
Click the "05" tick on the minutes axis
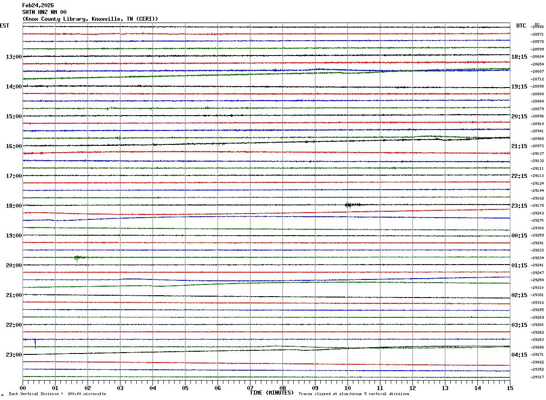coord(185,388)
